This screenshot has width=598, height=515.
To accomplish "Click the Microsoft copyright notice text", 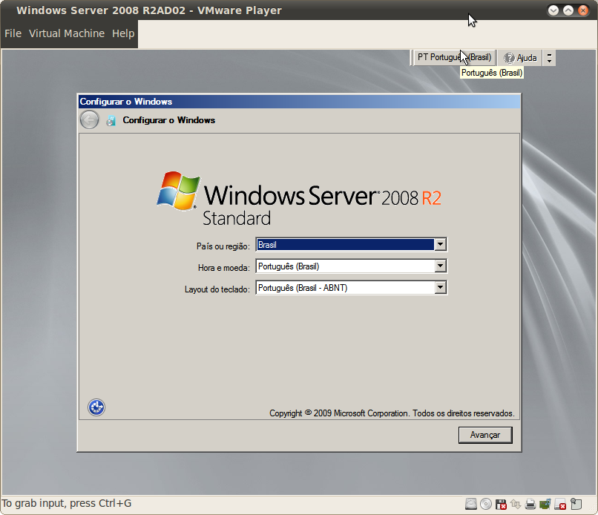I will [x=392, y=413].
